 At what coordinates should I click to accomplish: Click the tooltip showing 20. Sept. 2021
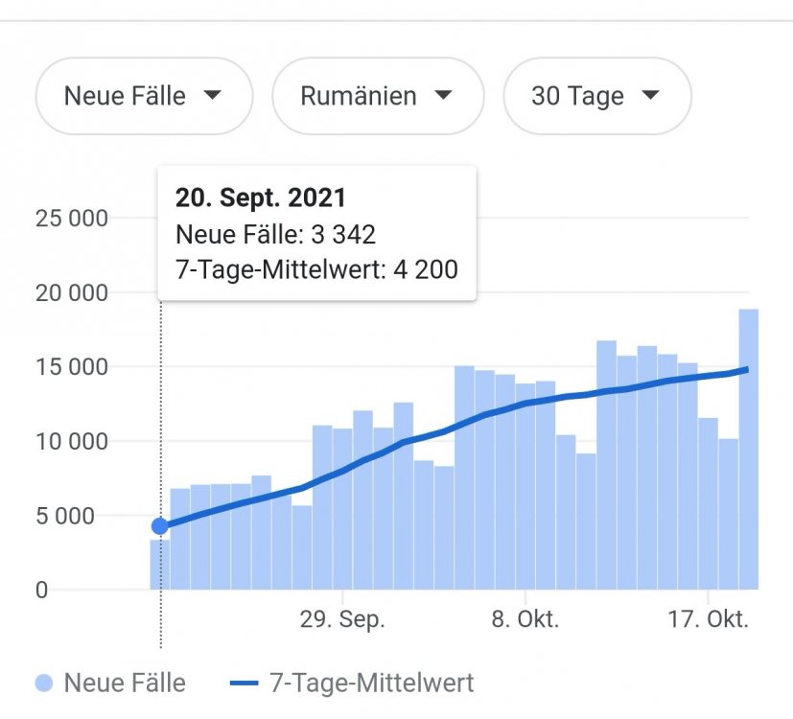317,233
